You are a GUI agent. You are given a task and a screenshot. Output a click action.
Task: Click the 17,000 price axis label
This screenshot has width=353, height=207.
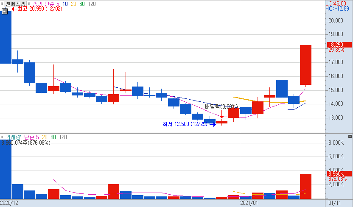coord(336,62)
